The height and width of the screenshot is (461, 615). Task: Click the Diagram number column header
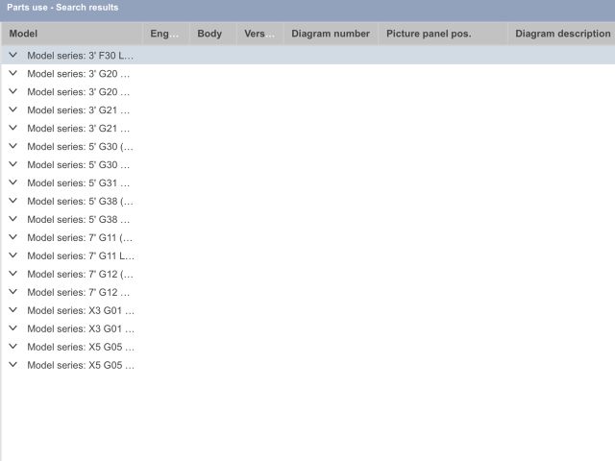331,34
